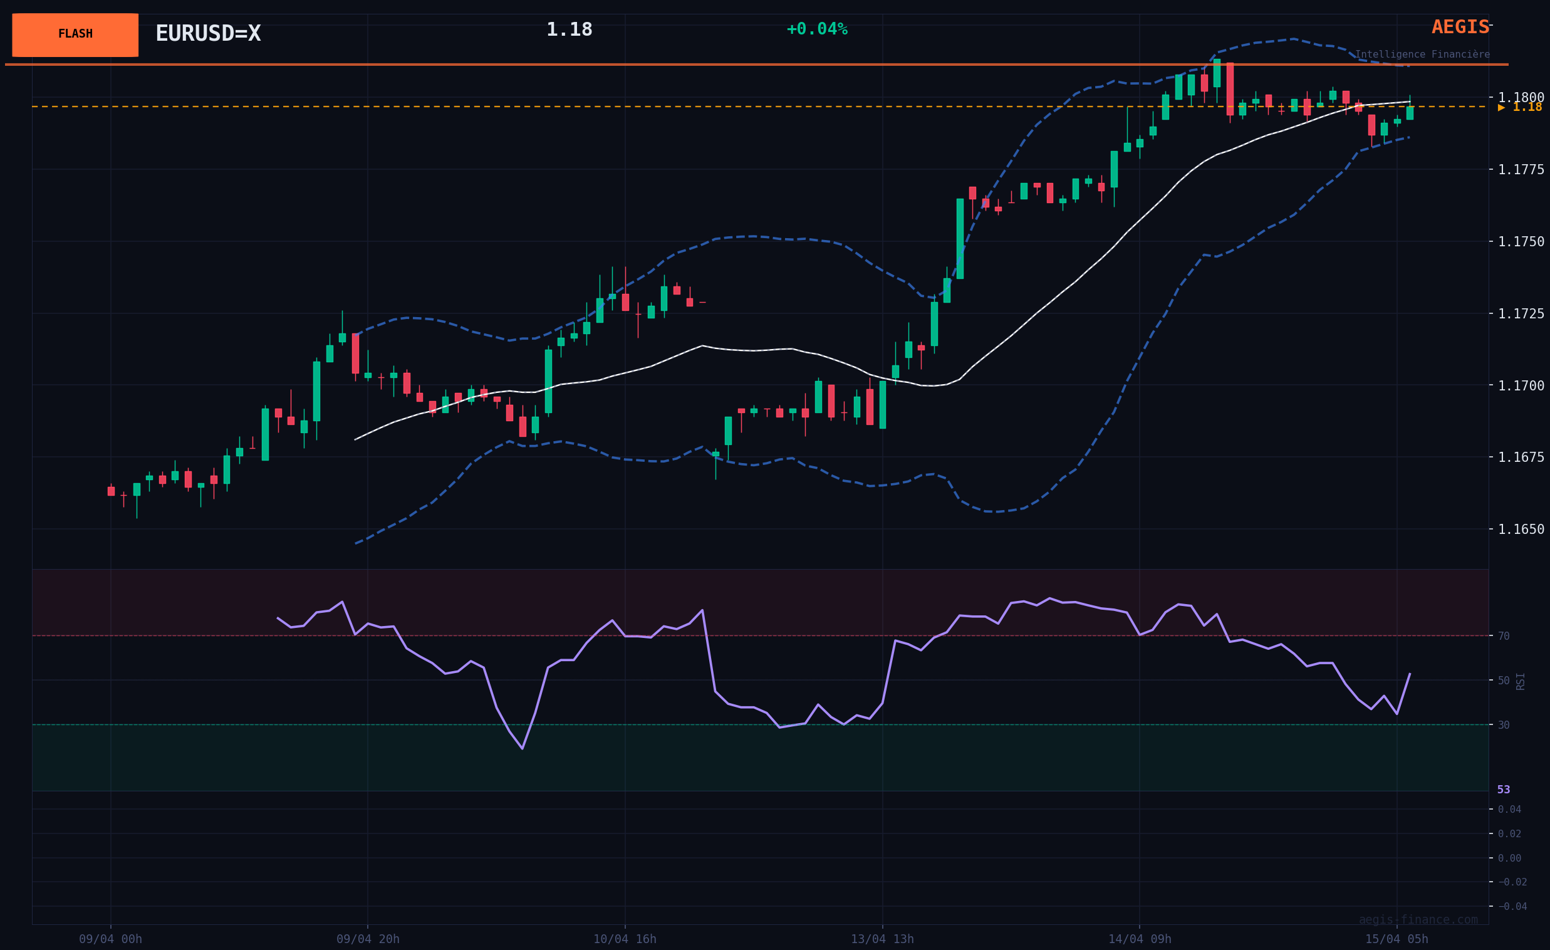This screenshot has height=950, width=1550.
Task: Click the aegis-finance.com watermark link
Action: [1418, 920]
